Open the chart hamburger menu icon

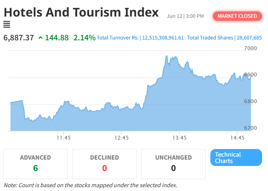(x=7, y=24)
